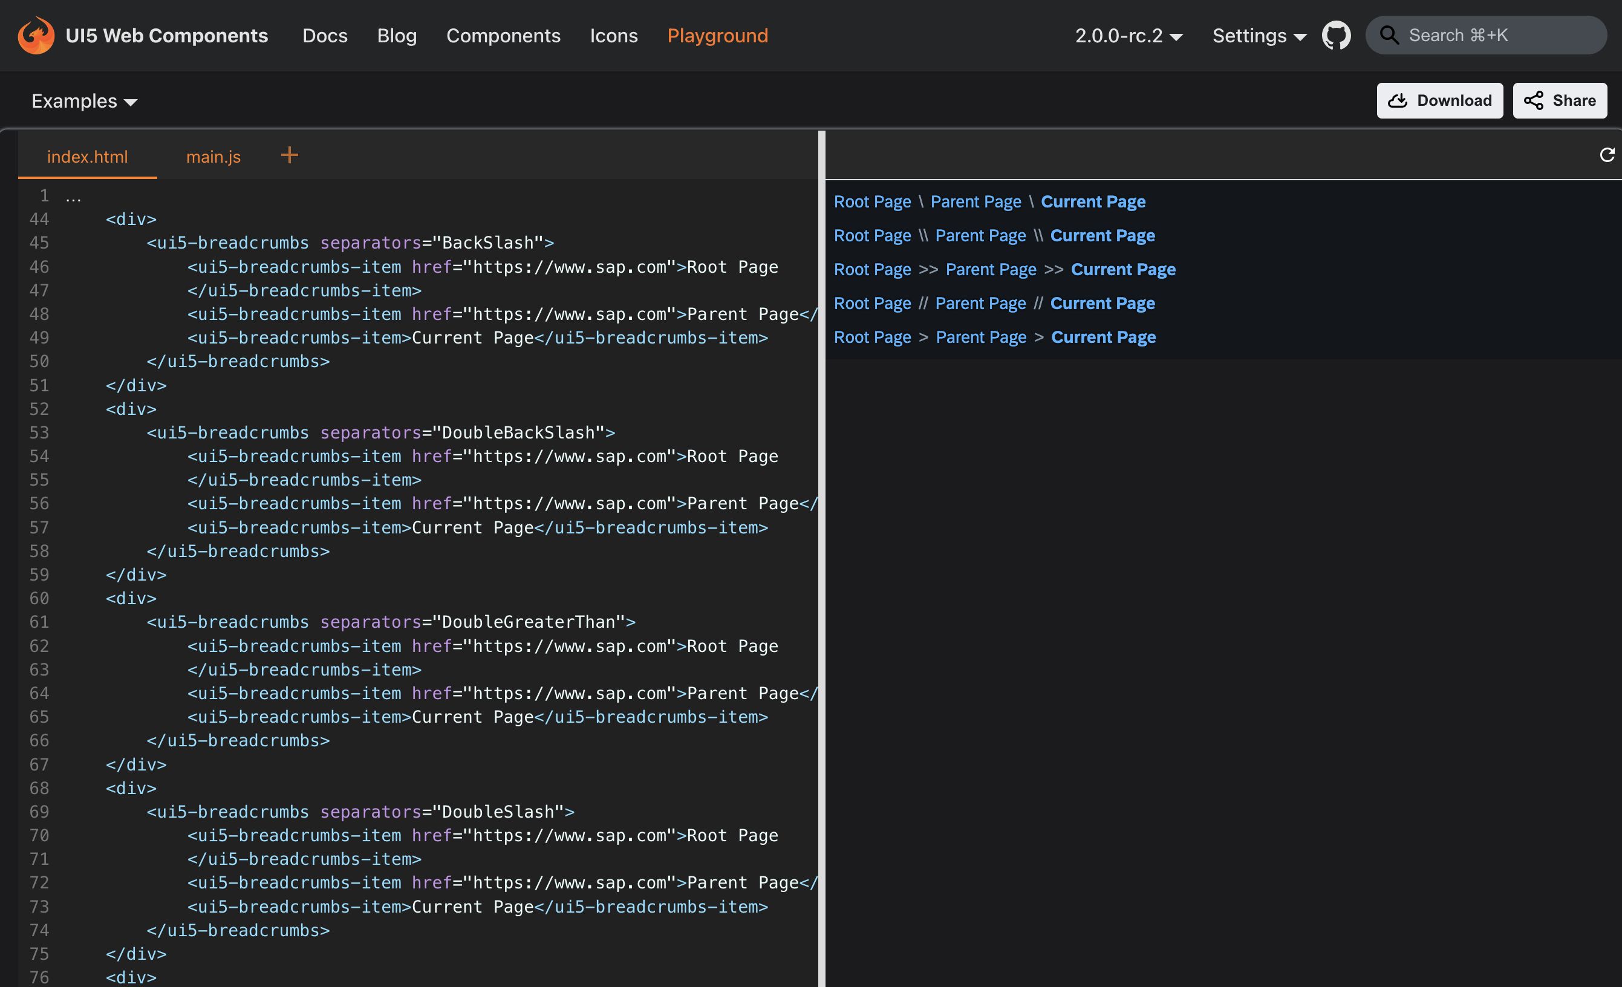Add a new file with the plus icon
1622x987 pixels.
pyautogui.click(x=289, y=155)
